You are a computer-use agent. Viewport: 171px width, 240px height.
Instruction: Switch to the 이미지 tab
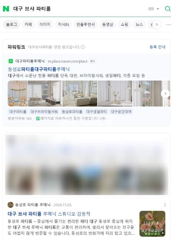click(x=45, y=25)
